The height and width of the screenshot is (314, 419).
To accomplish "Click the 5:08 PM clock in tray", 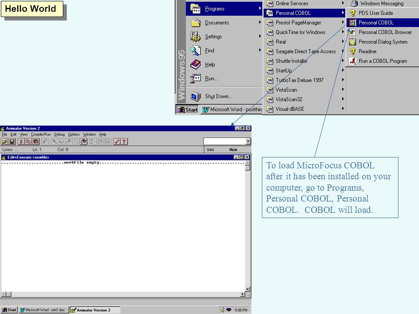I will [x=241, y=310].
